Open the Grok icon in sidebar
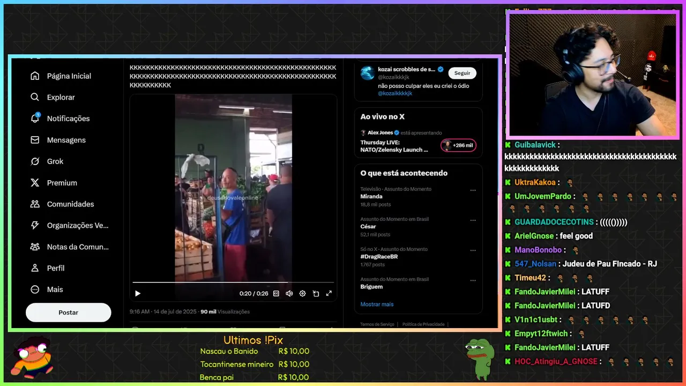686x386 pixels. (x=35, y=161)
